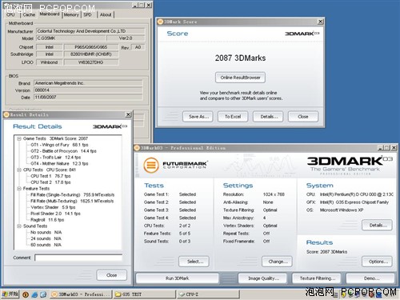The width and height of the screenshot is (400, 300).
Task: Select the 60 sounds N/A row
Action: (x=46, y=245)
